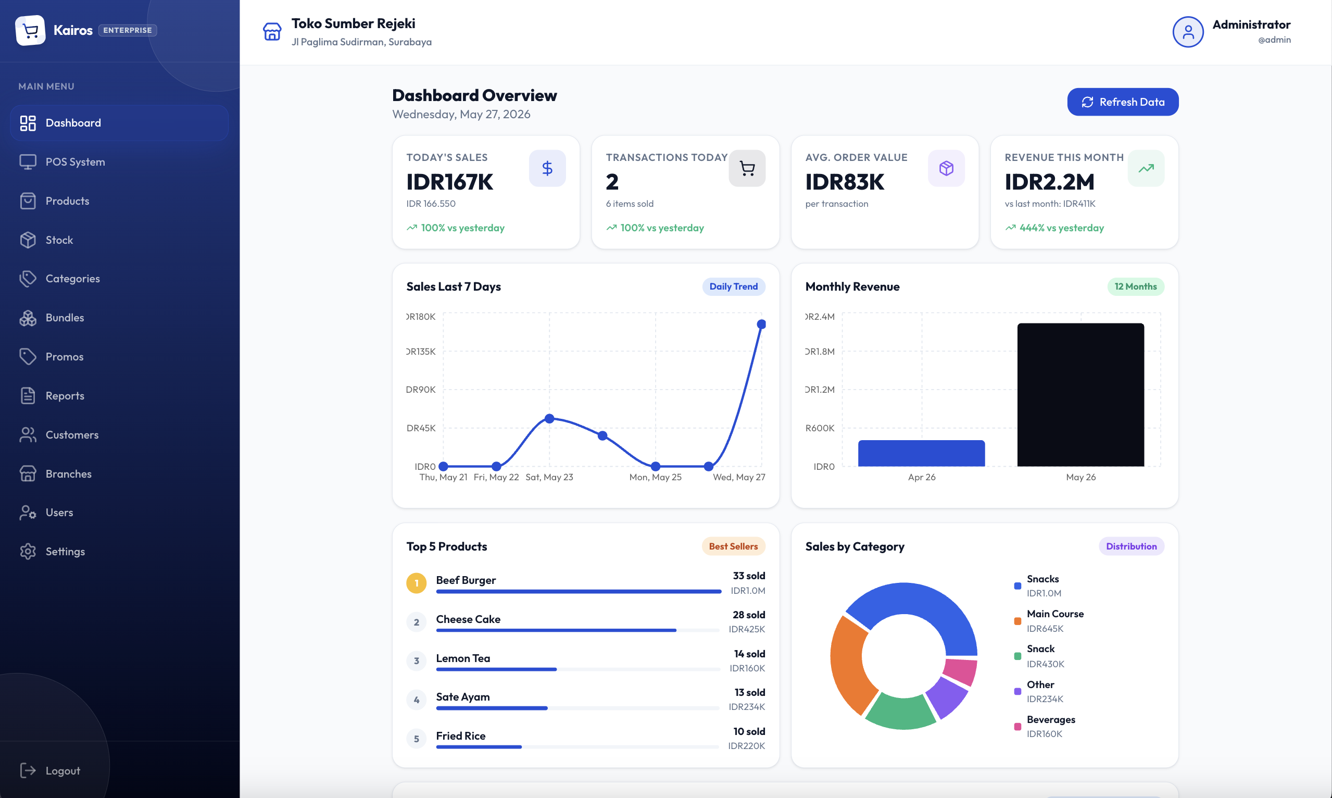Image resolution: width=1332 pixels, height=798 pixels.
Task: Click the Categories tags icon
Action: (x=28, y=279)
